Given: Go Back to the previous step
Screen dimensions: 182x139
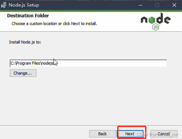Looking at the screenshot, I should (102, 134).
